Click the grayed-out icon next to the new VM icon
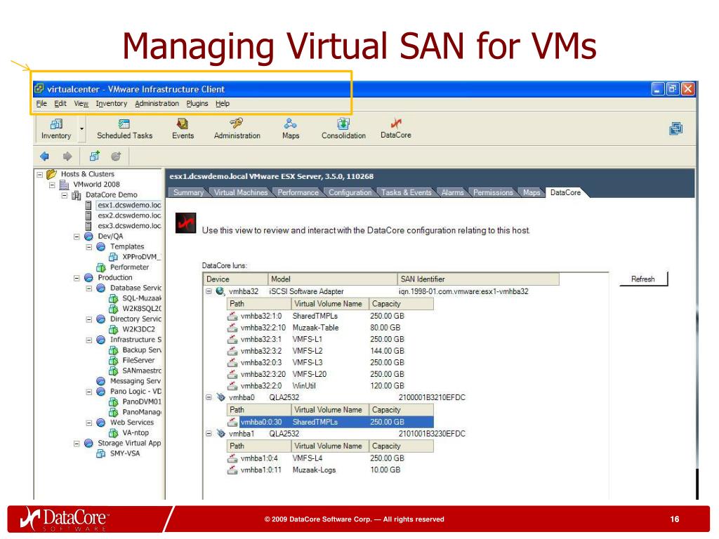This screenshot has height=539, width=719. (116, 157)
